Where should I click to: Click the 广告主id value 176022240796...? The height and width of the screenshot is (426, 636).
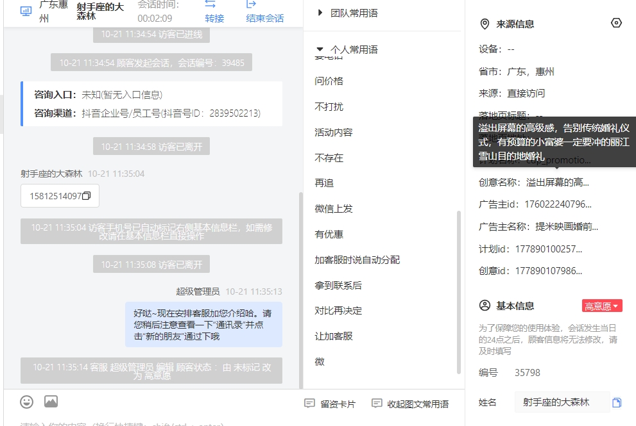click(x=558, y=204)
